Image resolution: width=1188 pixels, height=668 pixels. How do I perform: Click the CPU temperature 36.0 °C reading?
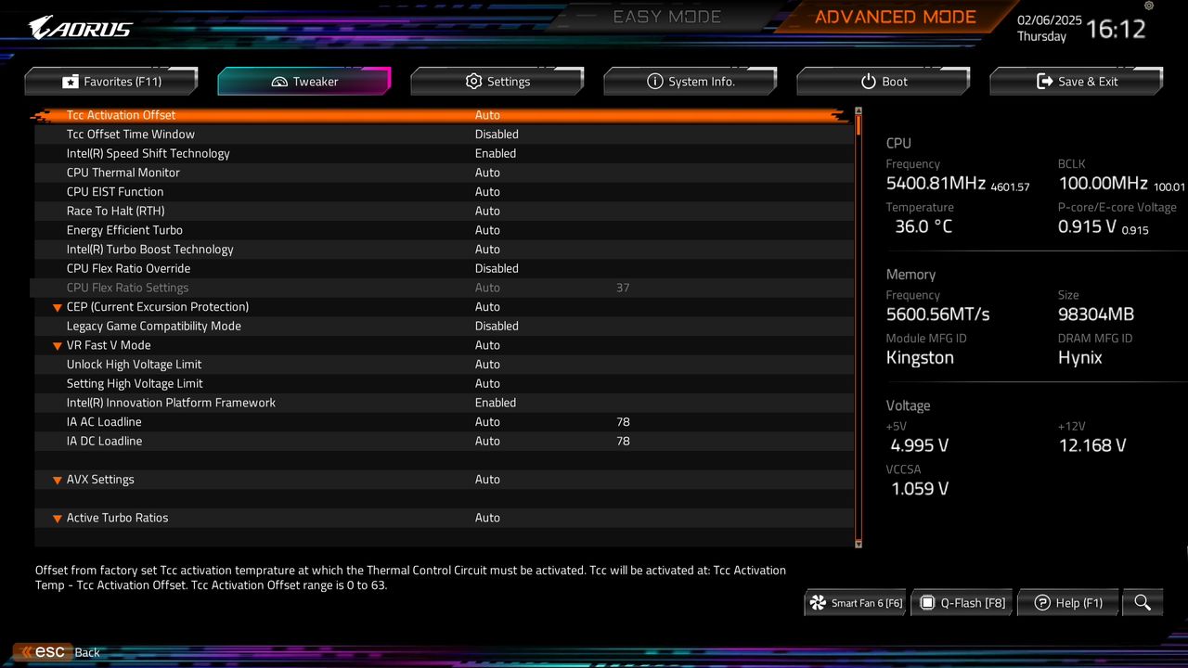click(923, 226)
